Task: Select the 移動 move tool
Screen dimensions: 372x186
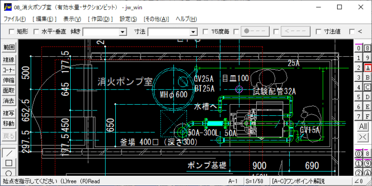Action: point(9,124)
